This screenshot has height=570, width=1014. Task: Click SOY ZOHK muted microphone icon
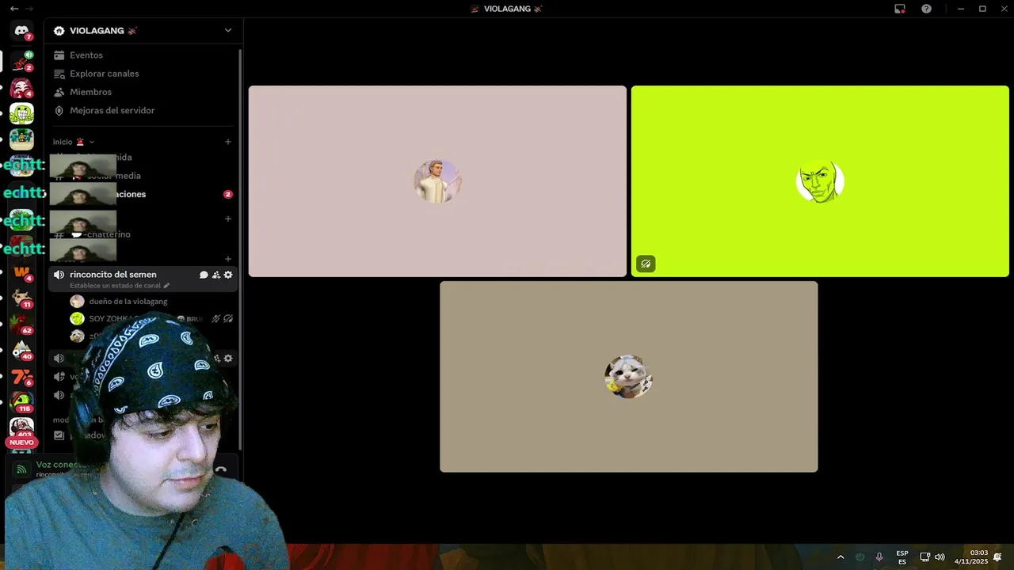(x=215, y=319)
